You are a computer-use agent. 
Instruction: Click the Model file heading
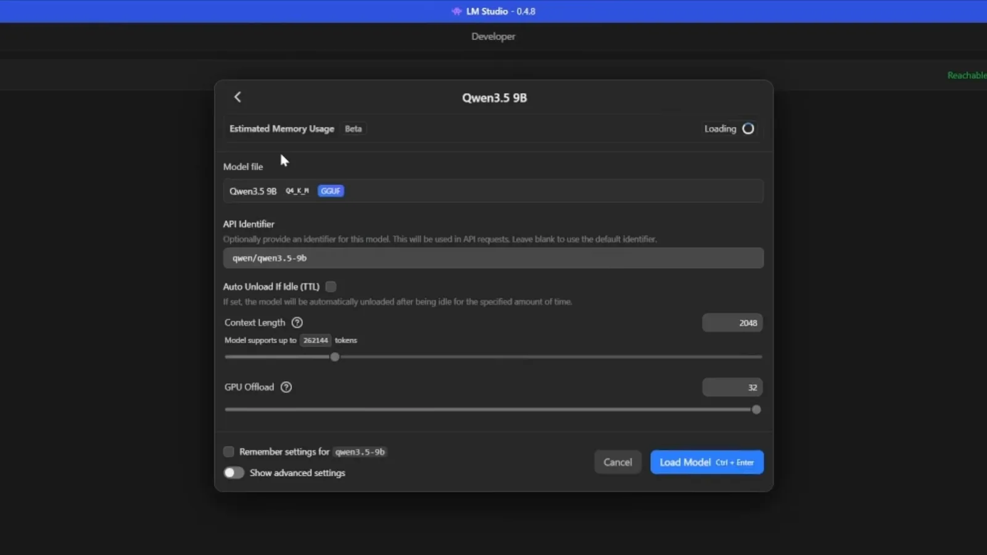pyautogui.click(x=243, y=166)
